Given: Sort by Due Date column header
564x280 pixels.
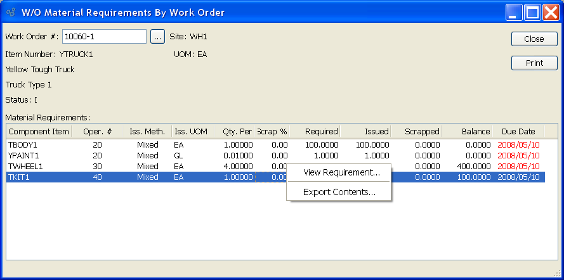Looking at the screenshot, I should click(x=518, y=132).
